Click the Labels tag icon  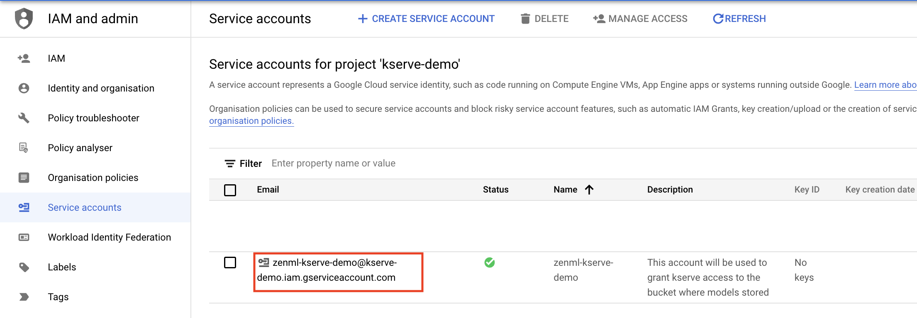pyautogui.click(x=24, y=267)
